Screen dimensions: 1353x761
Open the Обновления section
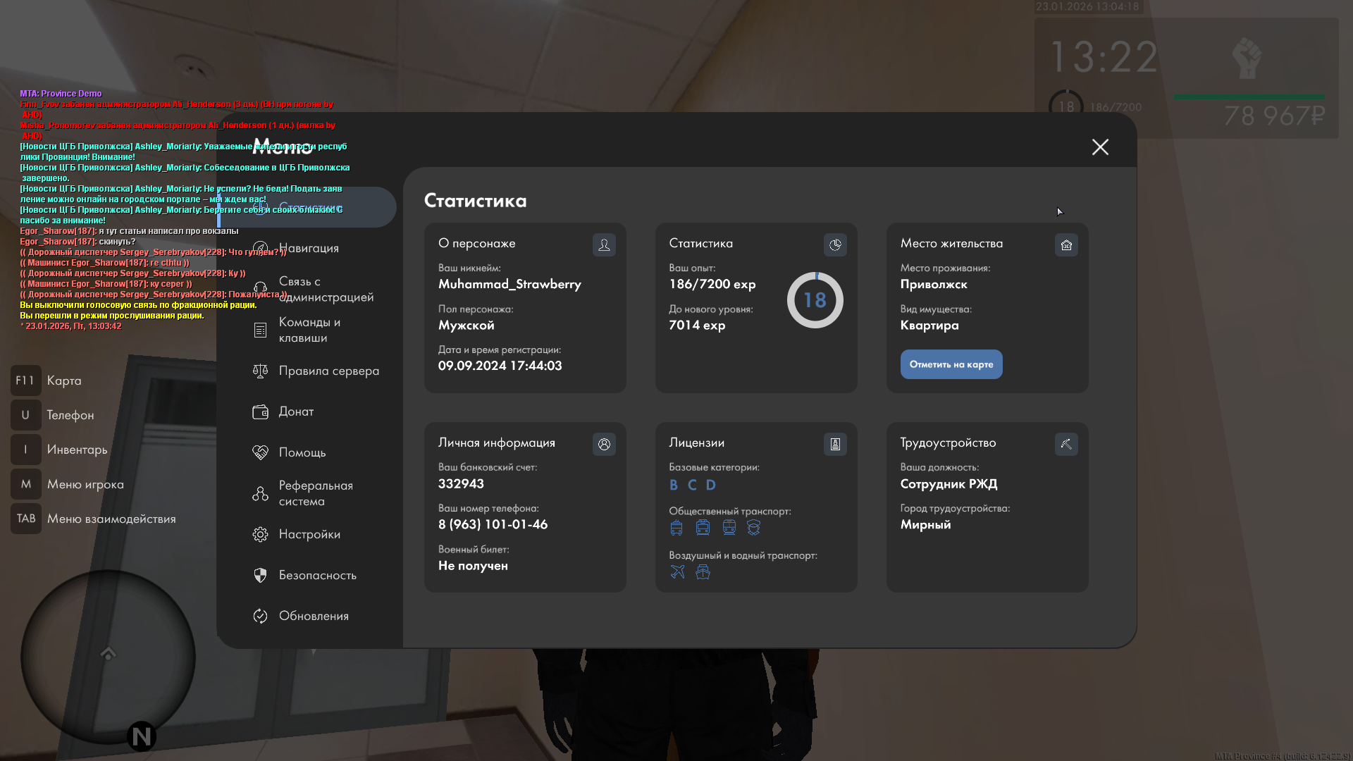314,616
